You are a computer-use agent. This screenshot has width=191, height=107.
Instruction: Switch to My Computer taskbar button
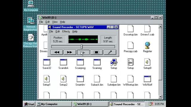pyautogui.click(x=54, y=104)
